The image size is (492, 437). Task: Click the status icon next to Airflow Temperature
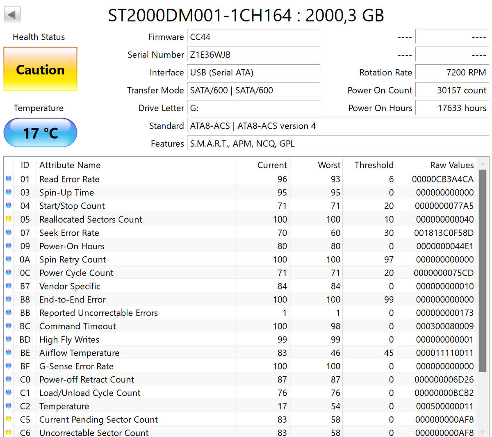pyautogui.click(x=9, y=352)
